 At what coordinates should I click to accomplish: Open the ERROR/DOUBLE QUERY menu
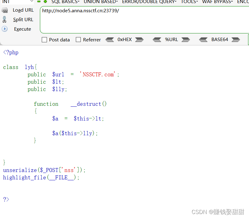149,2
